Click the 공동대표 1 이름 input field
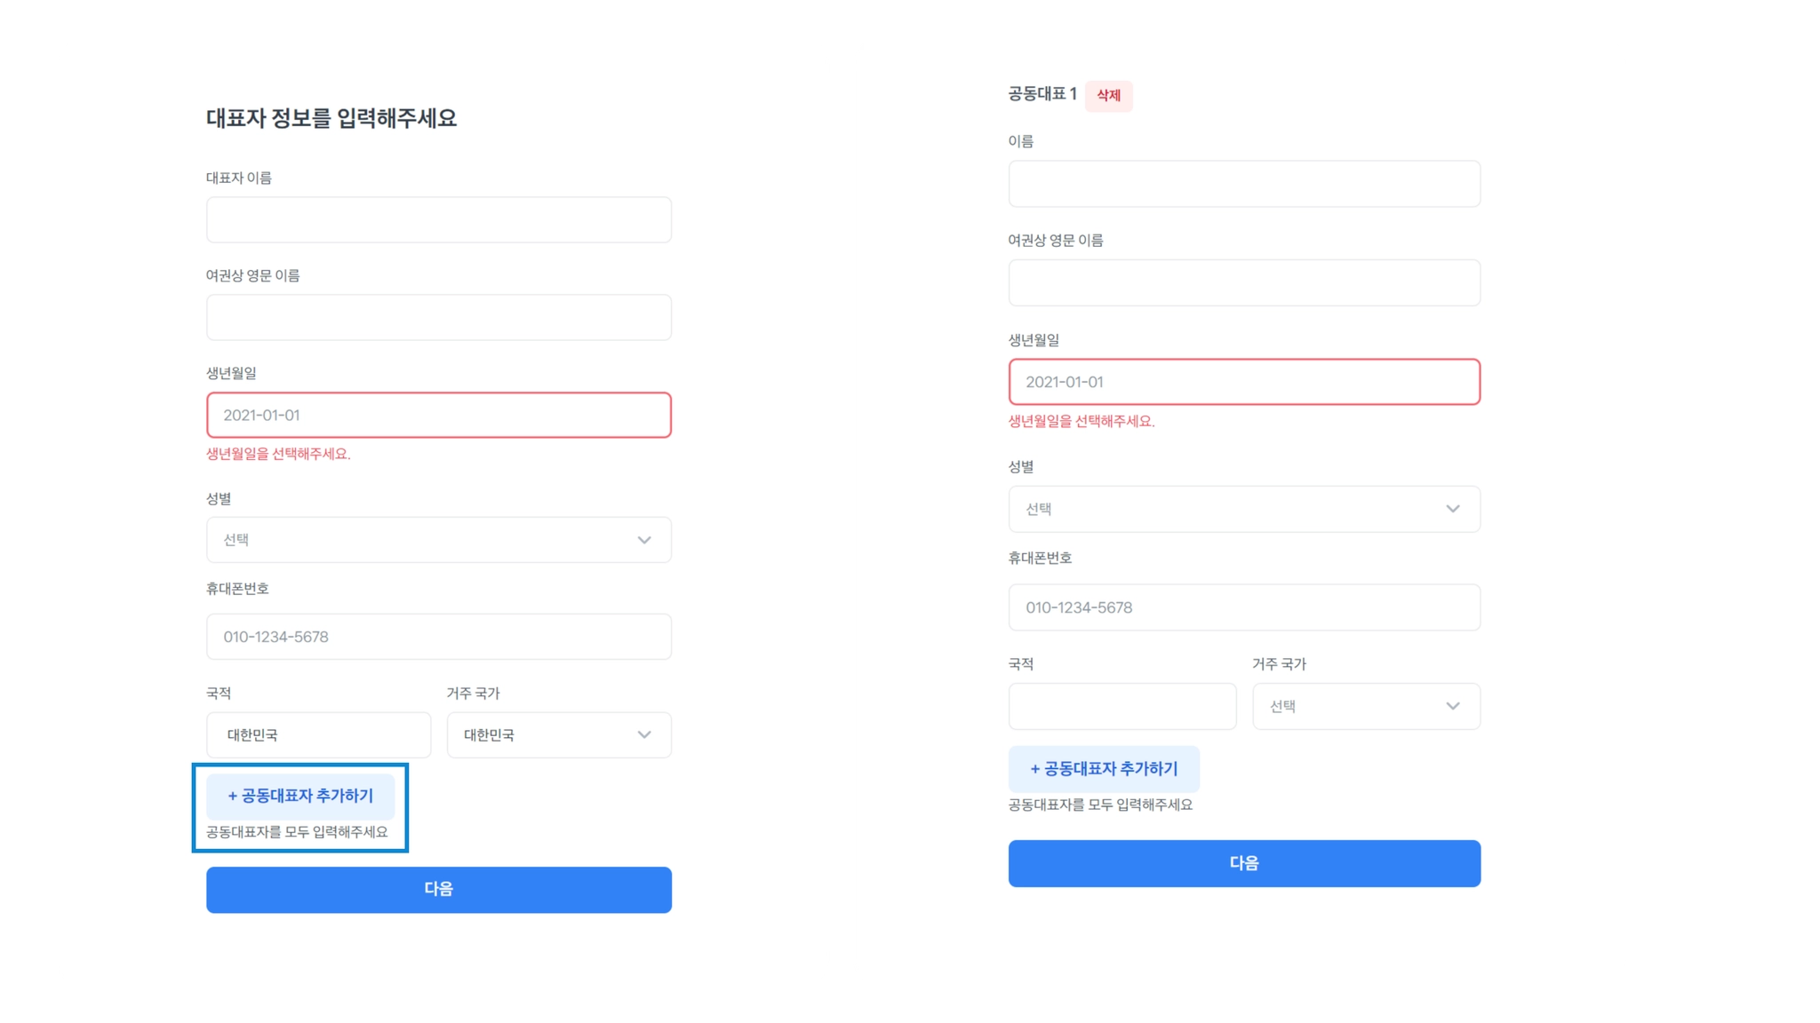 pyautogui.click(x=1244, y=183)
